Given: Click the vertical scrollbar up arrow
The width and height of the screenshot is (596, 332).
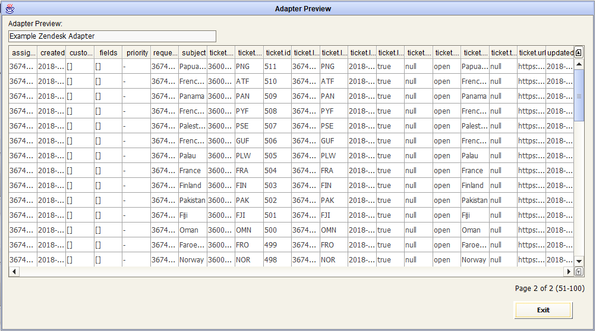Looking at the screenshot, I should point(579,64).
